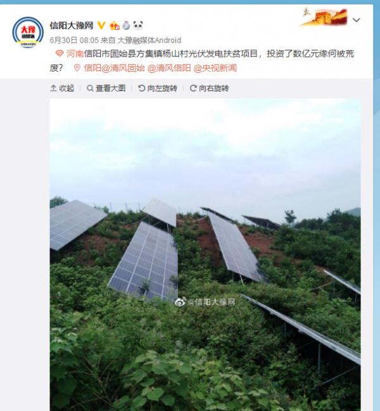The width and height of the screenshot is (380, 411).
Task: Collapse the image with 收起
Action: 62,88
